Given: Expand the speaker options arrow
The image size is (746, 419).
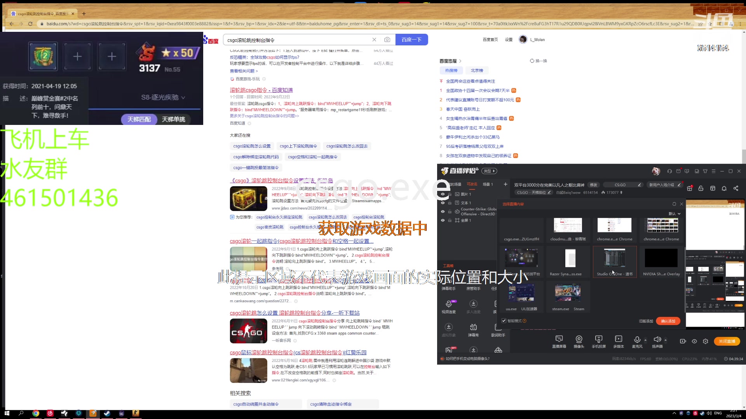Looking at the screenshot, I should pos(666,340).
